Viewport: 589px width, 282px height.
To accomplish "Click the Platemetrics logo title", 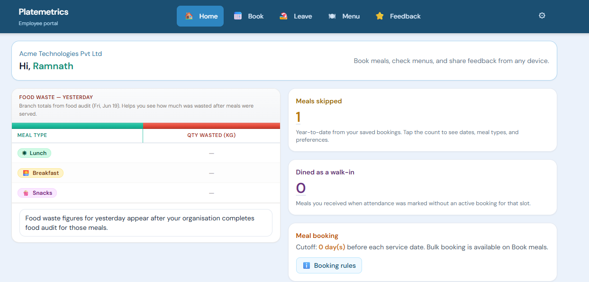I will click(44, 12).
